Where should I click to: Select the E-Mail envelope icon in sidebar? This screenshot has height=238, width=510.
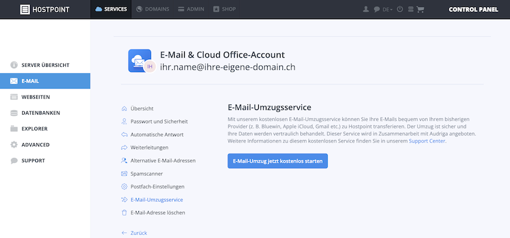click(13, 81)
